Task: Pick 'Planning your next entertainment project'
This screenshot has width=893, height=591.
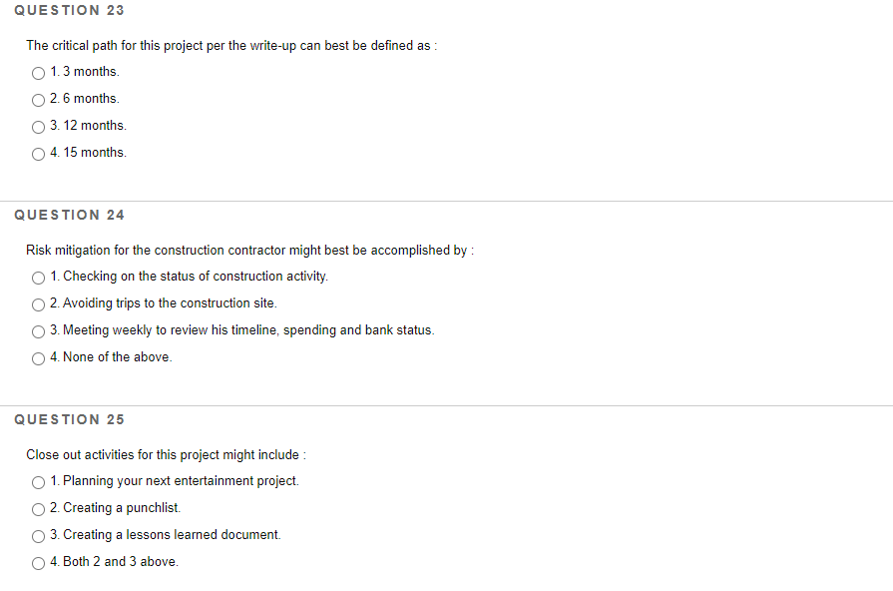Action: coord(38,482)
